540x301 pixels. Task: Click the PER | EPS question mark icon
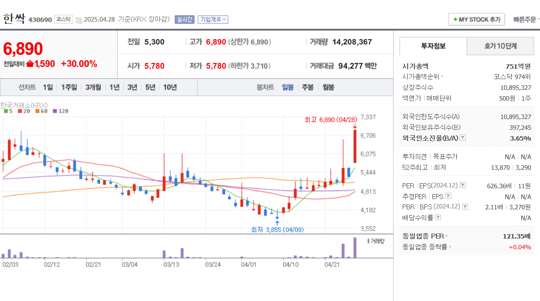(462, 185)
